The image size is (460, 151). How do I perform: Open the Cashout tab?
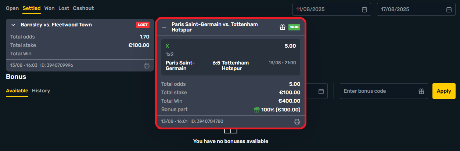83,8
